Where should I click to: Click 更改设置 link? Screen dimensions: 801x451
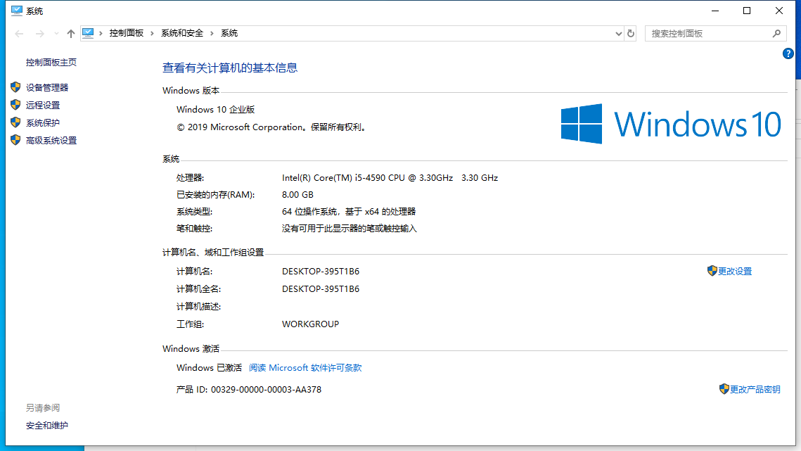coord(735,272)
